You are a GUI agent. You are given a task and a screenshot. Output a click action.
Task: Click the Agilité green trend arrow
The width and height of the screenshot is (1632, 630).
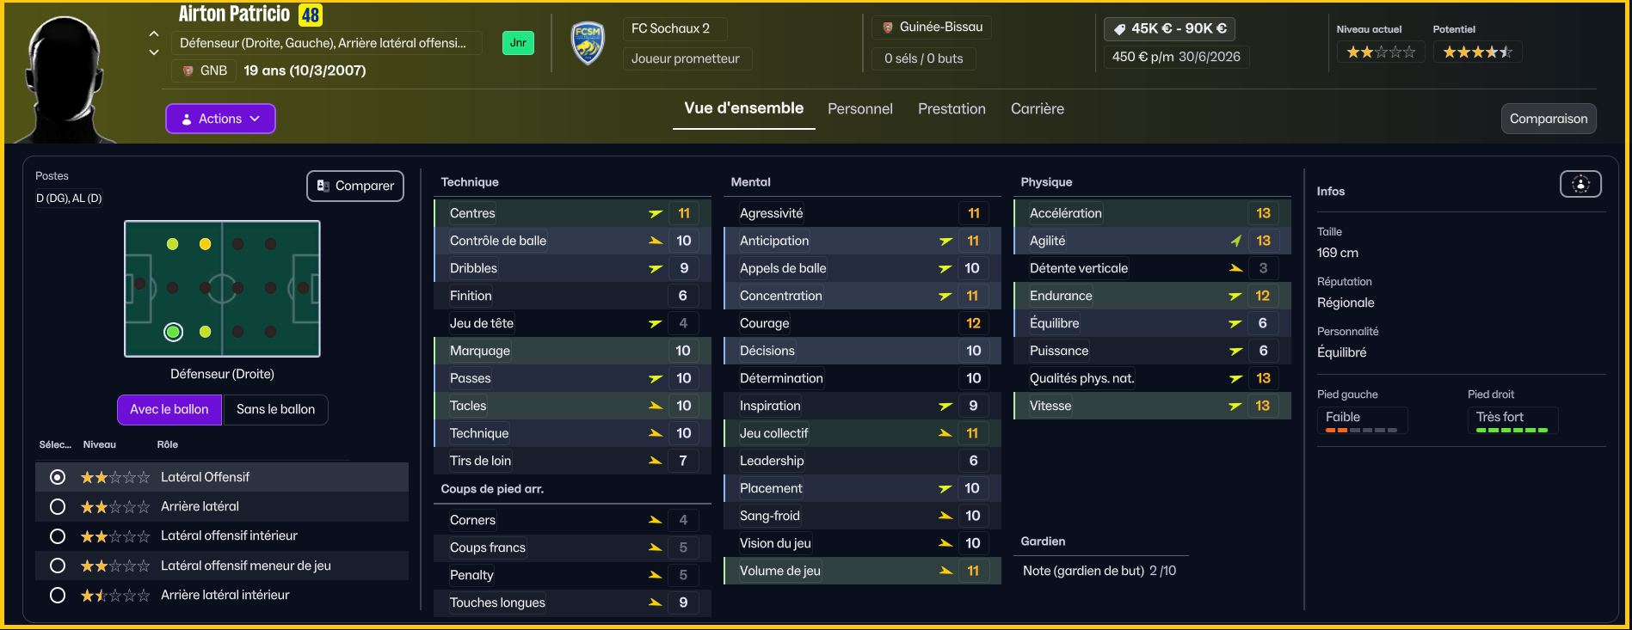click(1235, 241)
